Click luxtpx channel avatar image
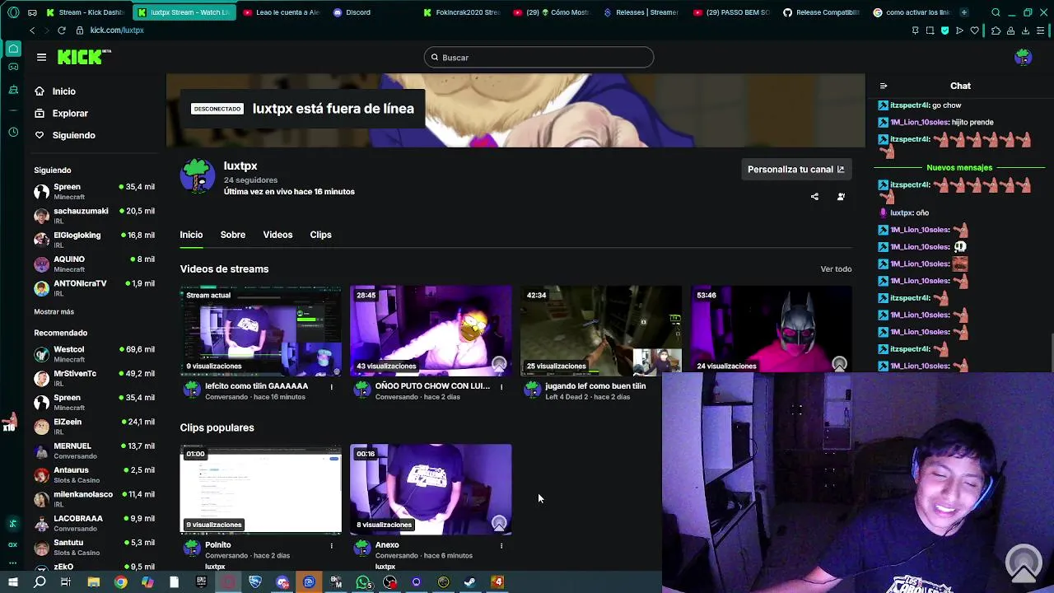The image size is (1054, 593). tap(198, 175)
